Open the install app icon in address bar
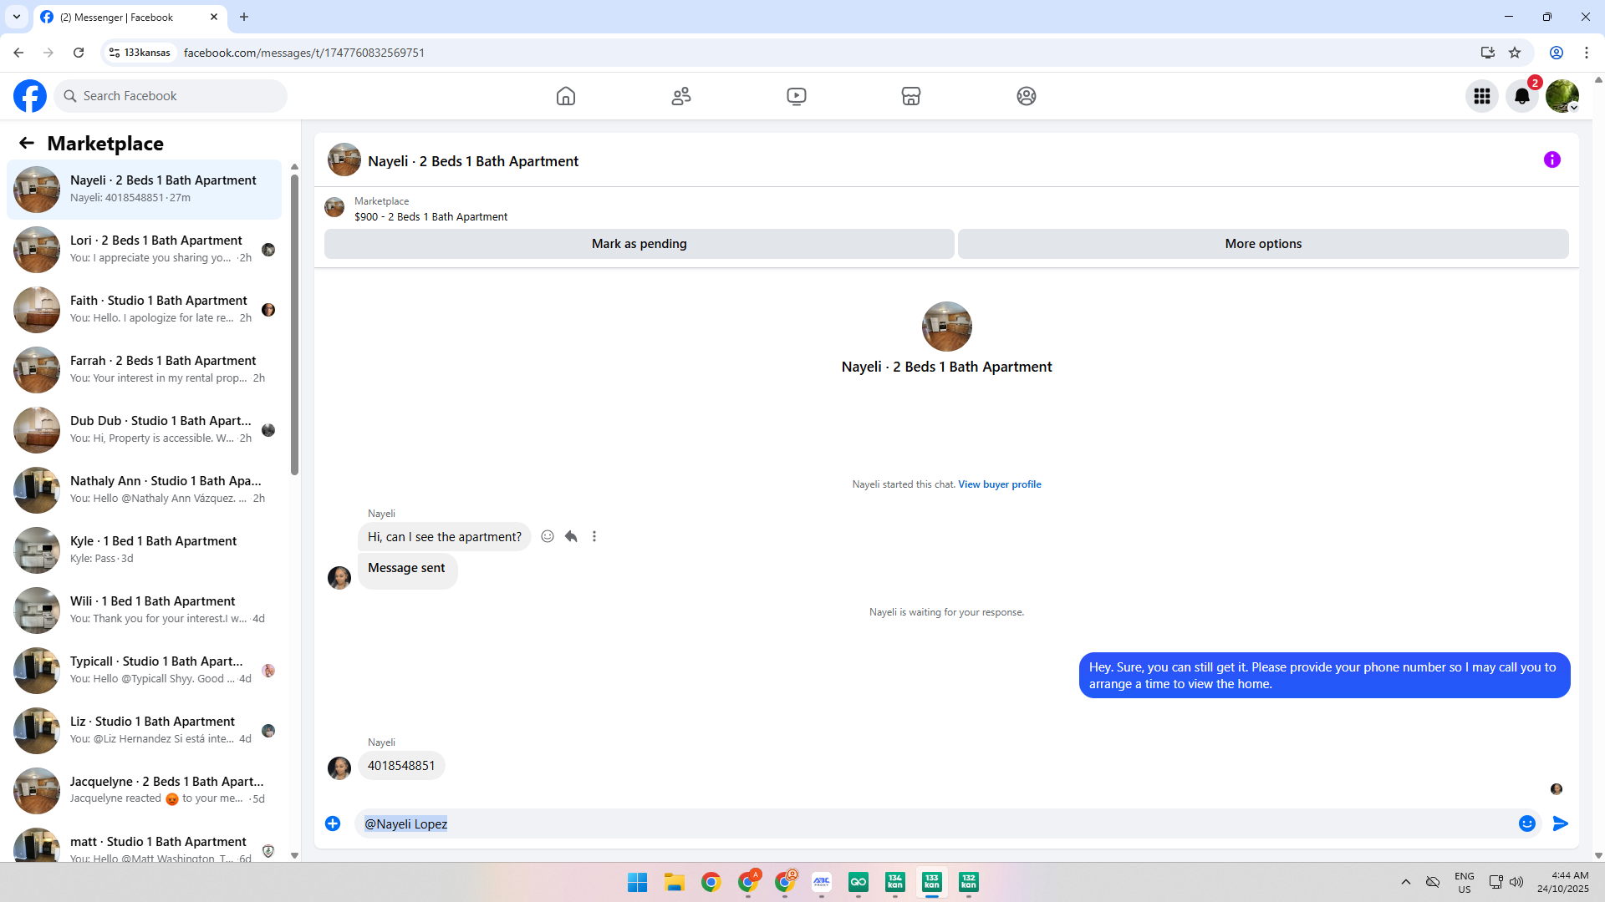 [x=1488, y=53]
